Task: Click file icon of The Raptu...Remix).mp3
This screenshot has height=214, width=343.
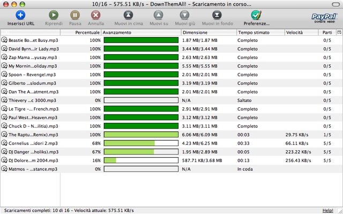Action: point(4,134)
